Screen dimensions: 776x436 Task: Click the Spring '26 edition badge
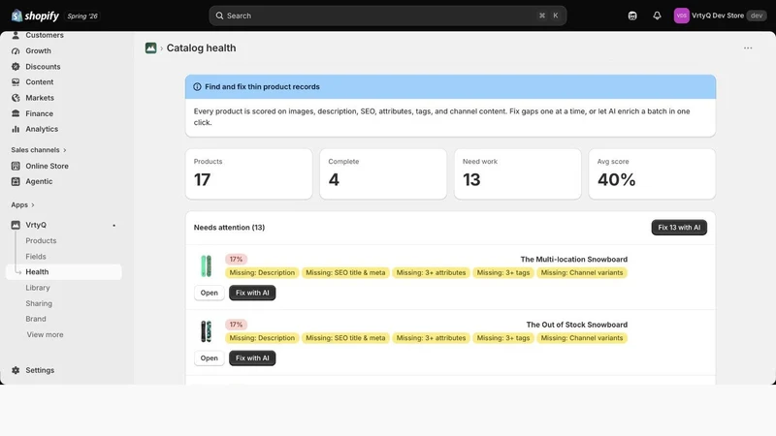82,16
